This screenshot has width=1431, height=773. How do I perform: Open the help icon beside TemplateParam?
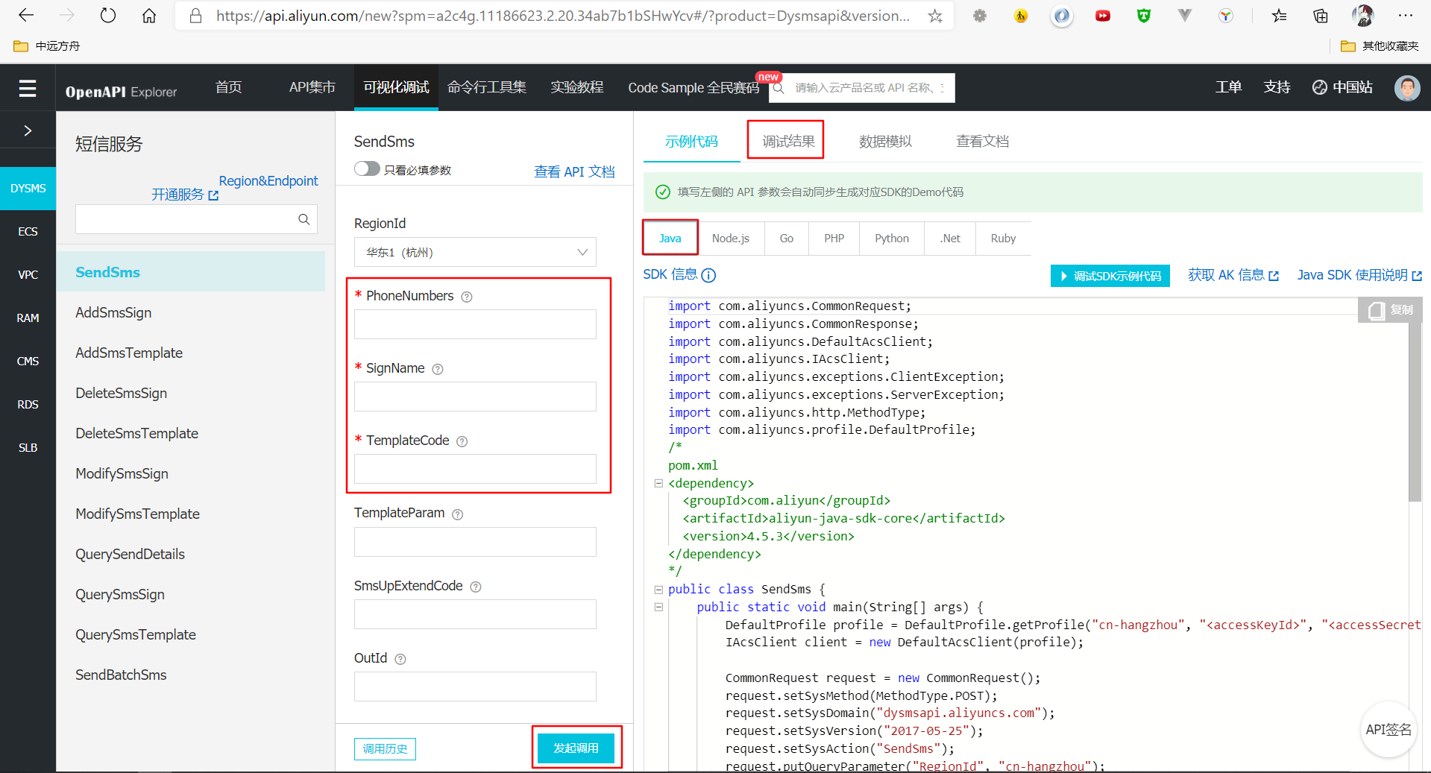(456, 514)
